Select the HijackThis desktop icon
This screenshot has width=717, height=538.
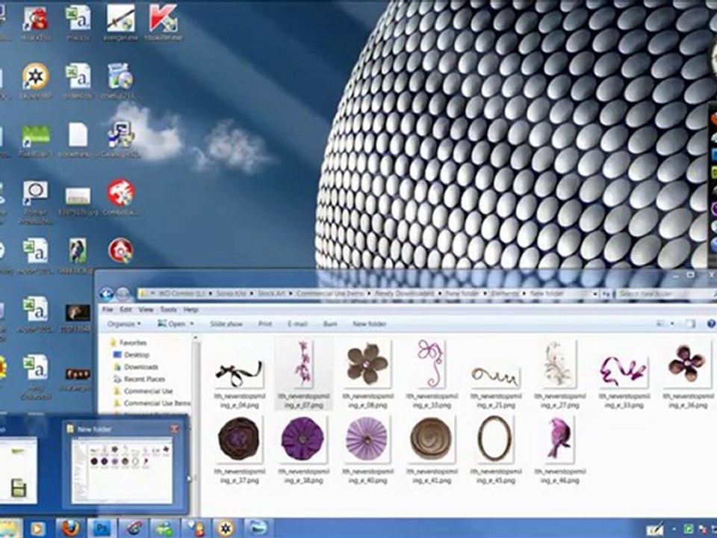coord(36,23)
